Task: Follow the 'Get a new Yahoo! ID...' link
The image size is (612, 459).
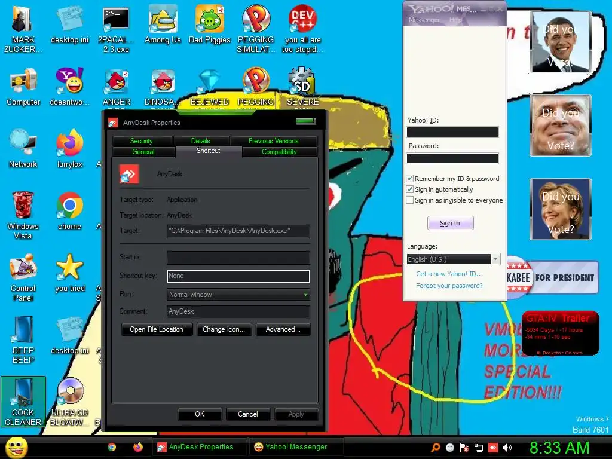Action: coord(449,274)
